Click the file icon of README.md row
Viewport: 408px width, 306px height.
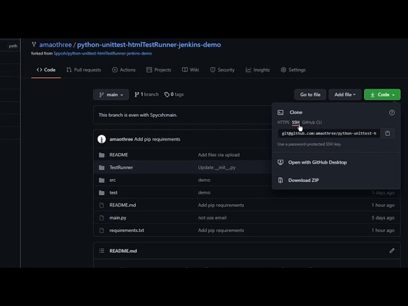tap(101, 205)
